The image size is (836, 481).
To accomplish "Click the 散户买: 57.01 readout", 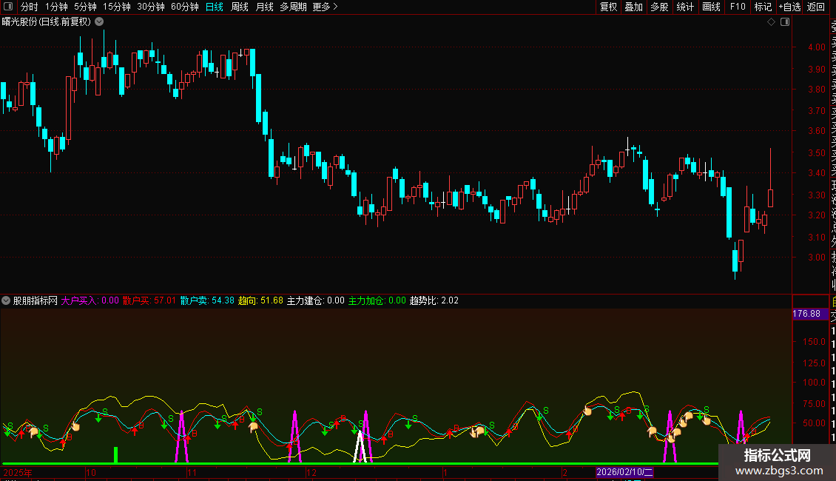I will click(x=149, y=300).
